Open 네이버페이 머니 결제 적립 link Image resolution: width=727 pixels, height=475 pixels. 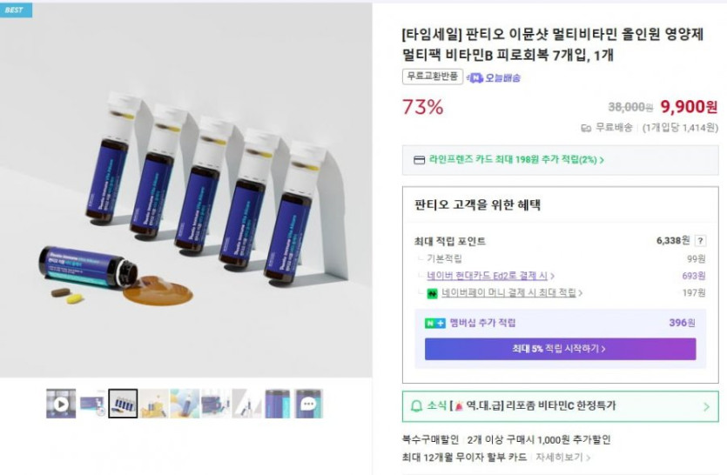[x=512, y=293]
